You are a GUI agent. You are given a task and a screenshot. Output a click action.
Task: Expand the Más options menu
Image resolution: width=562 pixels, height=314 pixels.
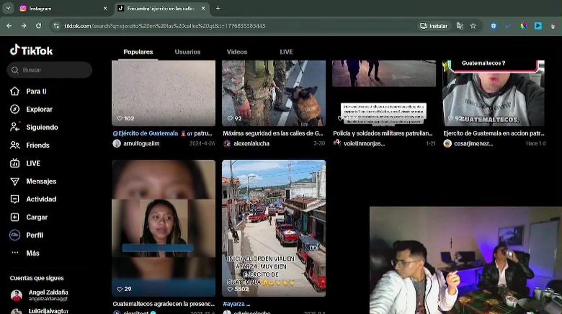coord(25,253)
